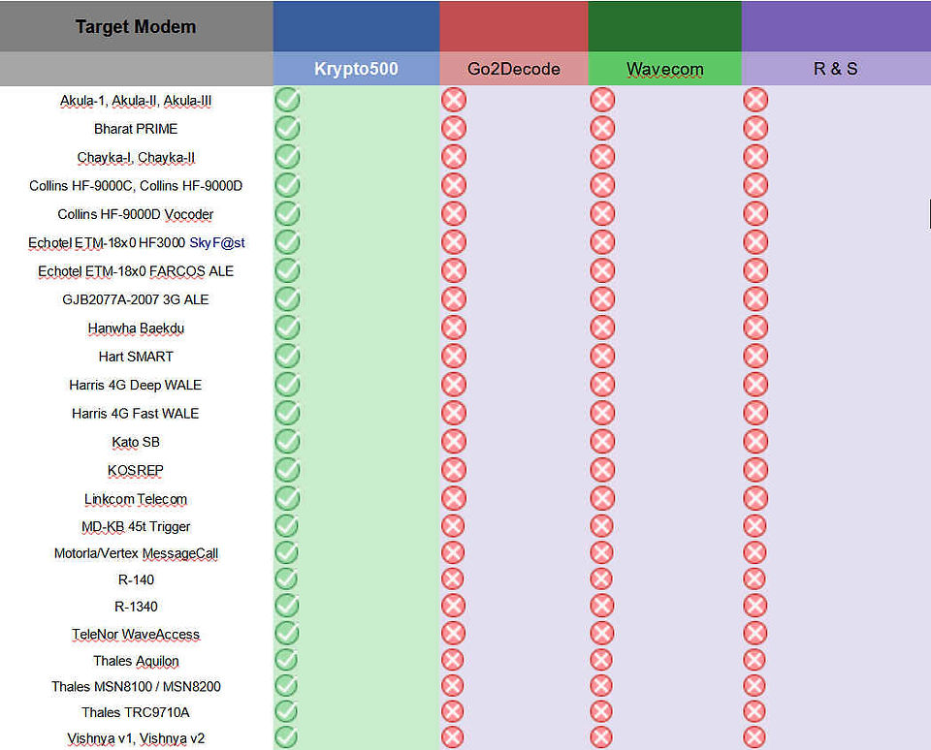Click the Wavecom cross for Thales MSN8100 / MSN8200
The image size is (931, 750).
coord(601,686)
